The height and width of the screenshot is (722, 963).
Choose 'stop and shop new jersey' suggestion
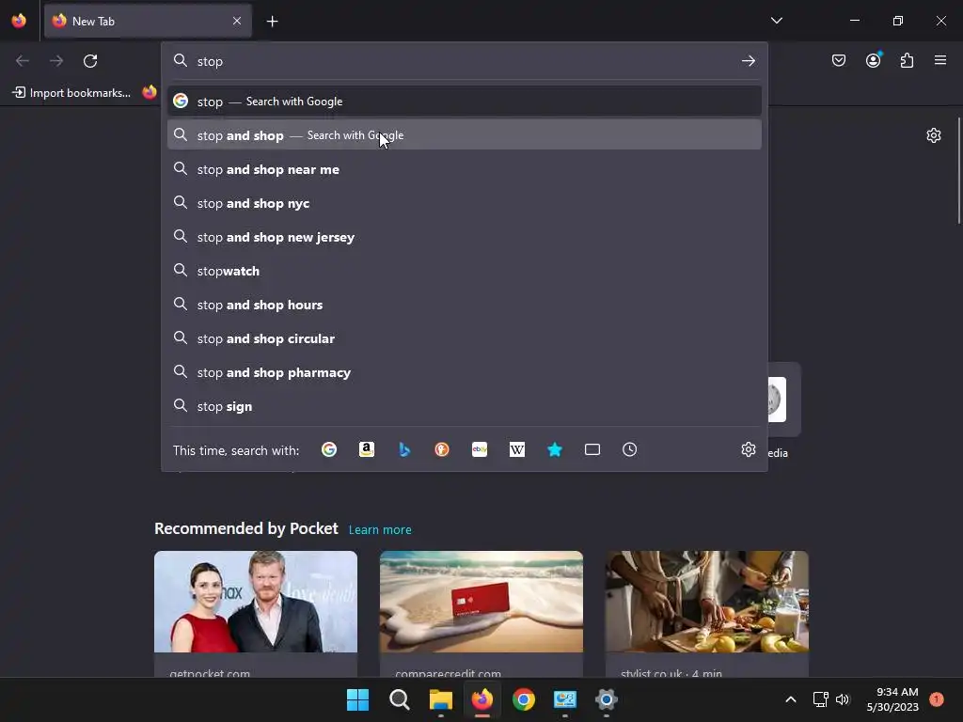point(465,237)
